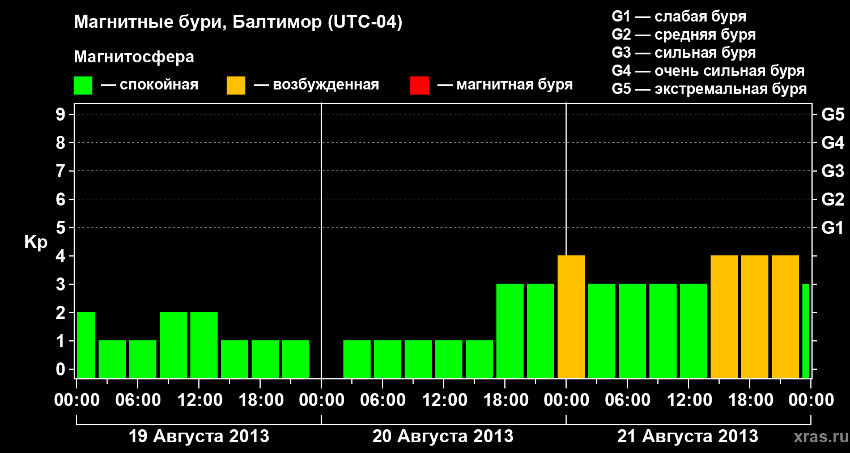Click the 'G1' tick label on the right axis
Viewport: 850px width, 453px height.
coord(832,228)
